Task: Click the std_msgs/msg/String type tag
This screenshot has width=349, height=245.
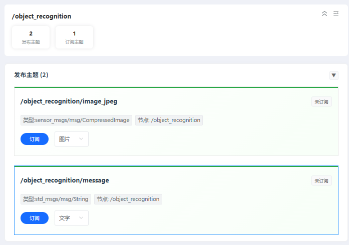Action: [x=56, y=199]
